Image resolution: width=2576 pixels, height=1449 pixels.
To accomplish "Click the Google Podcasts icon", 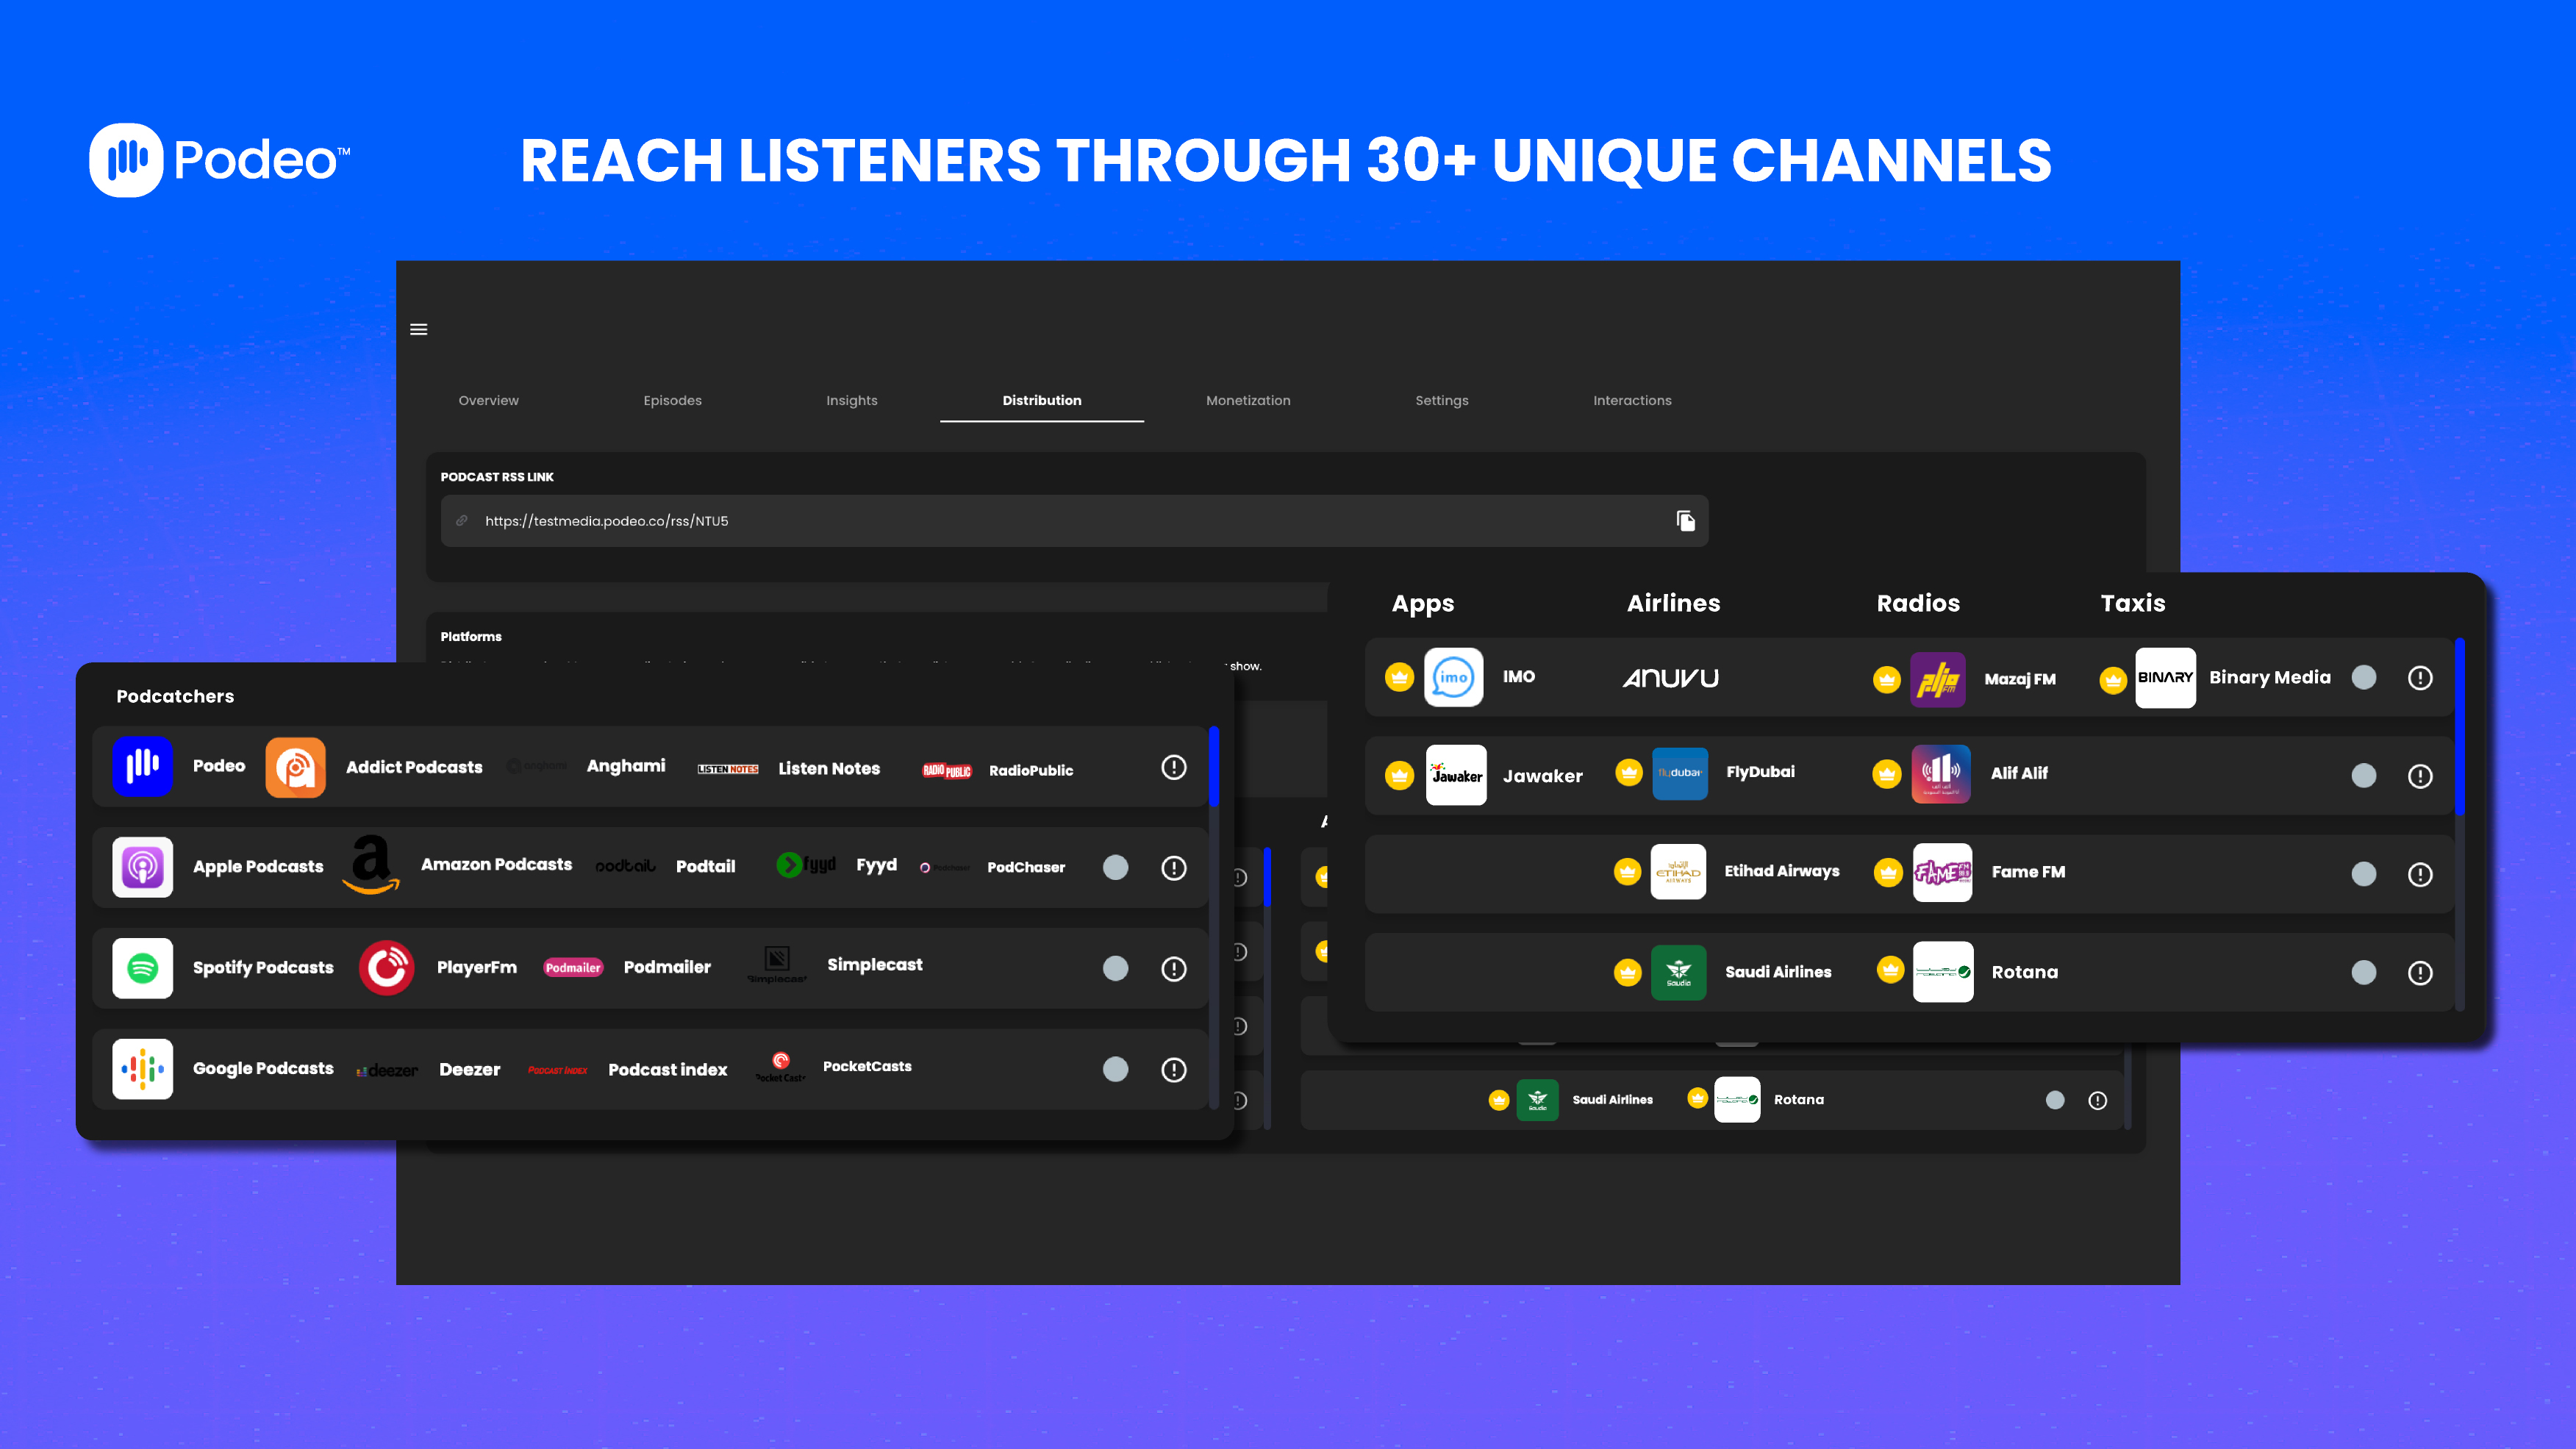I will click(x=143, y=1069).
